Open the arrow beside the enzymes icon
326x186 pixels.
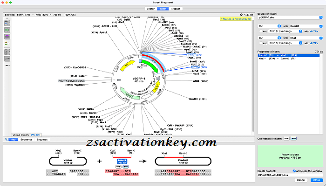[x=9, y=23]
